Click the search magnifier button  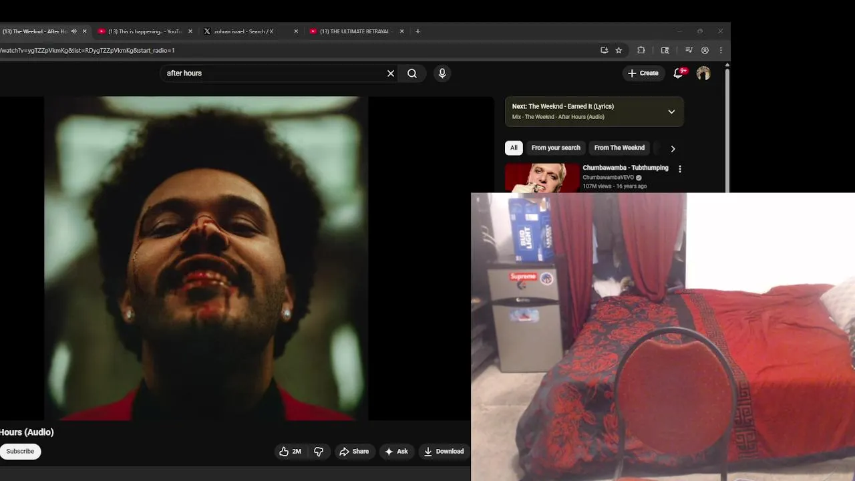coord(412,73)
